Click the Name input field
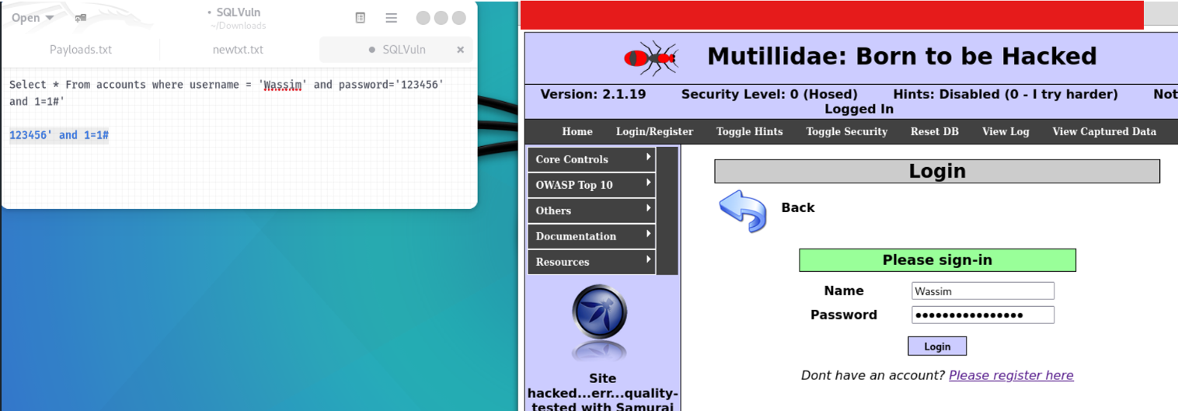This screenshot has height=411, width=1178. point(983,291)
